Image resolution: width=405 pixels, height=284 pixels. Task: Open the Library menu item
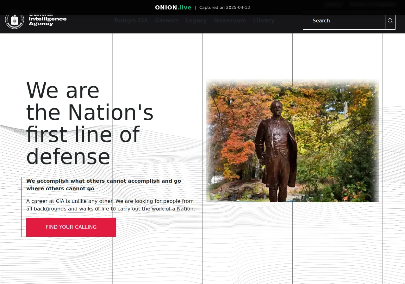coord(264,21)
